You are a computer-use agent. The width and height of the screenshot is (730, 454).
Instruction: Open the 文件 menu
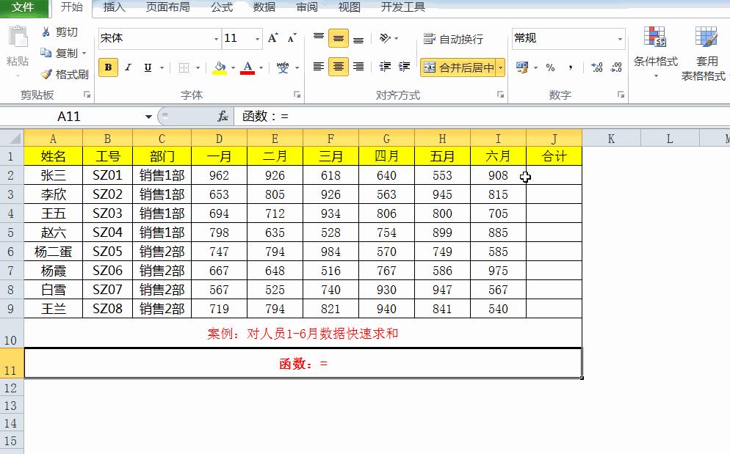coord(23,8)
